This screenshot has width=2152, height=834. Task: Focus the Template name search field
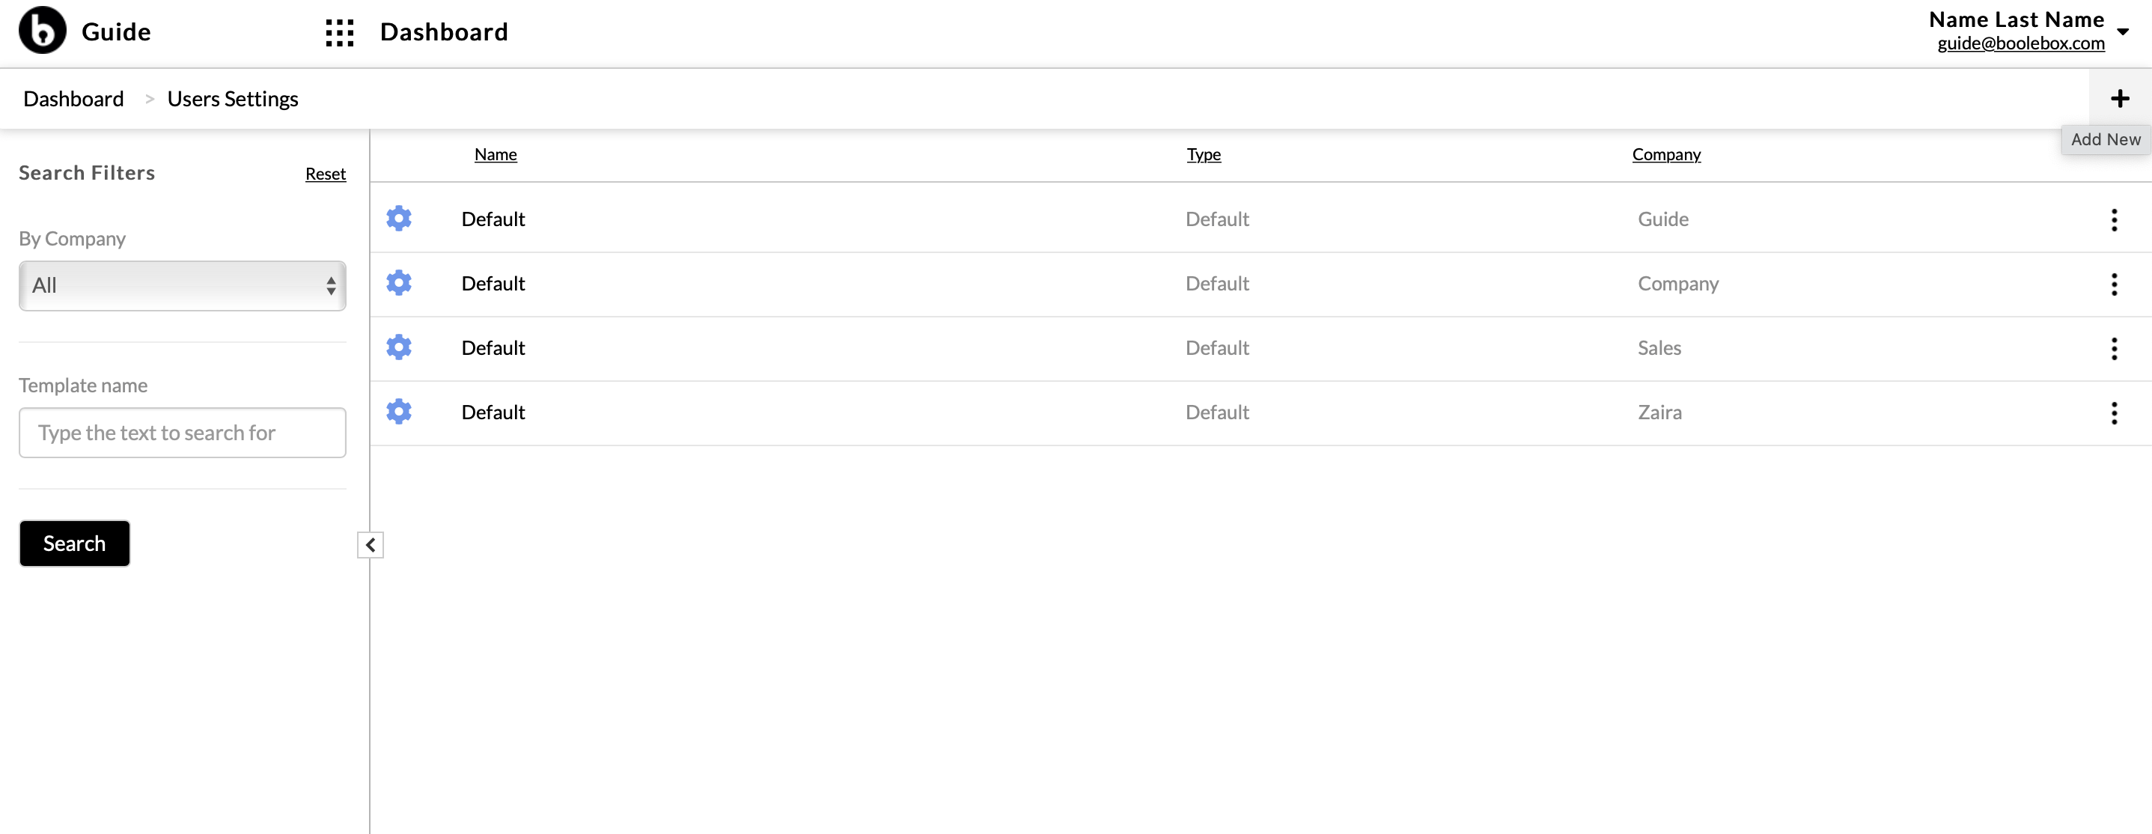(182, 433)
